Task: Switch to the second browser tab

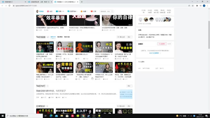Action: [x=40, y=2]
